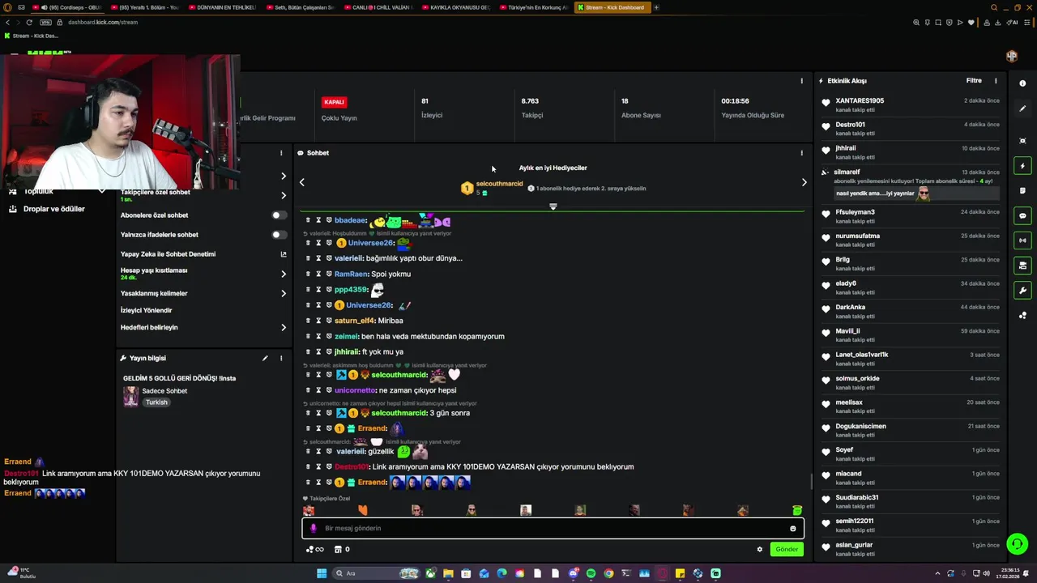Click the chat panel scrollbar
The image size is (1037, 583).
click(811, 481)
